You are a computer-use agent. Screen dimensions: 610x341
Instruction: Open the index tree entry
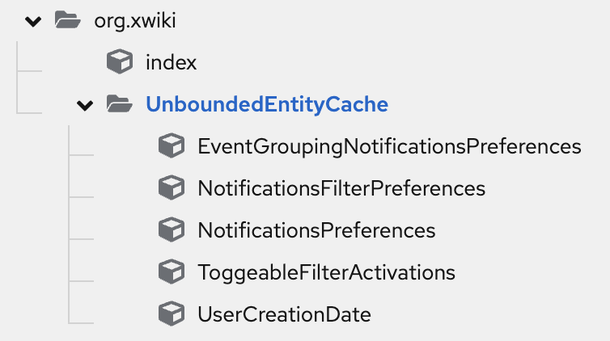point(172,62)
